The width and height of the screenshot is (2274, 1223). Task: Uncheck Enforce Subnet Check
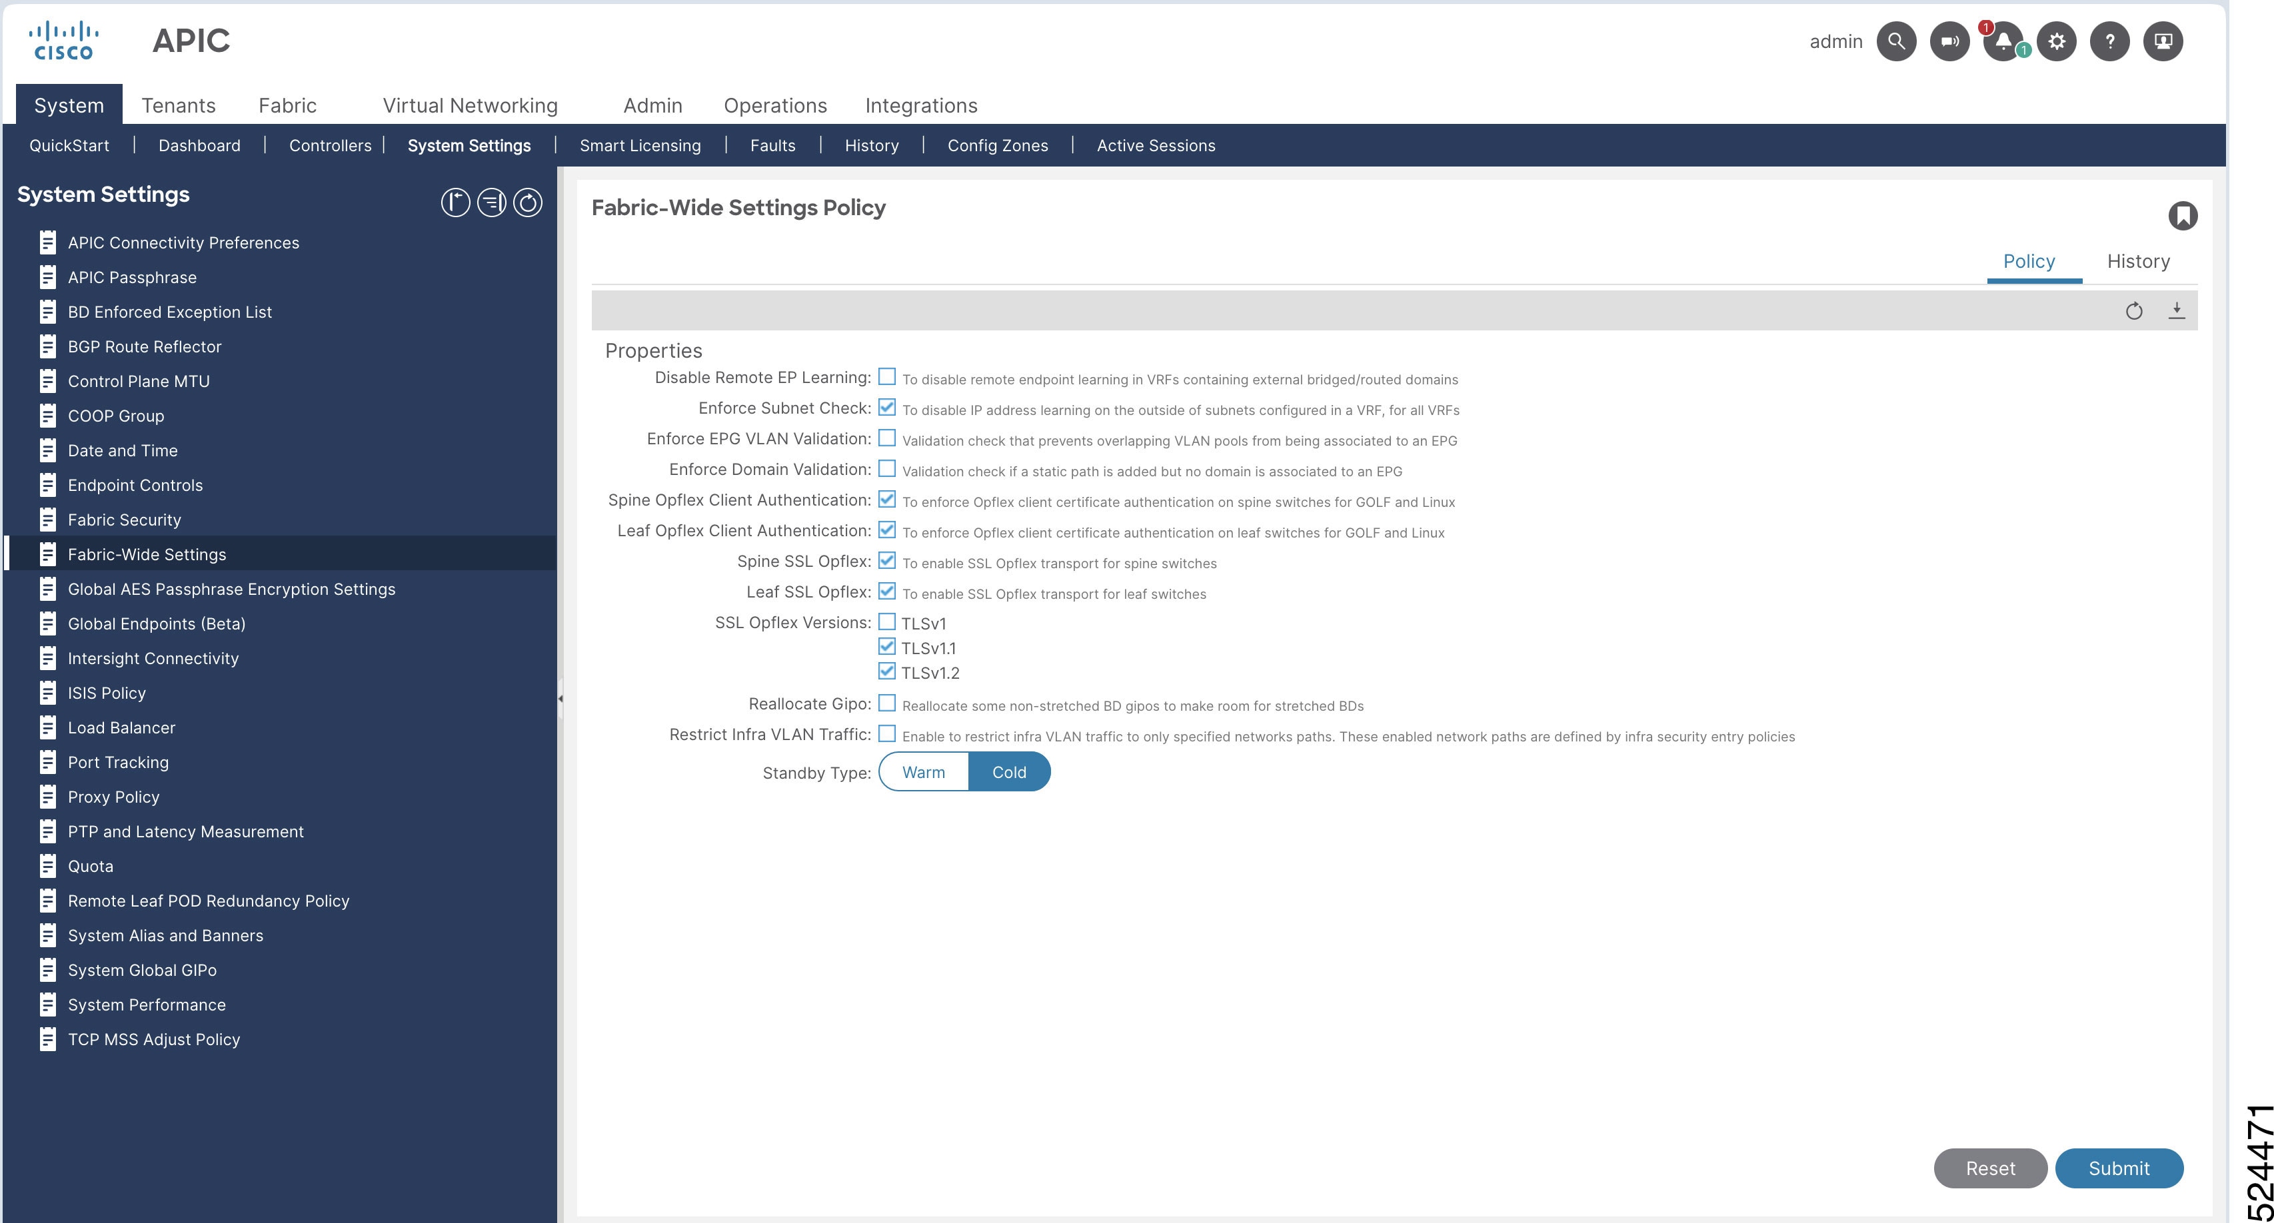pos(886,408)
